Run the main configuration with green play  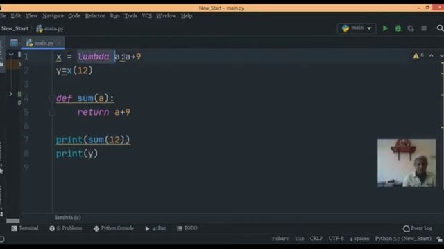tap(385, 28)
